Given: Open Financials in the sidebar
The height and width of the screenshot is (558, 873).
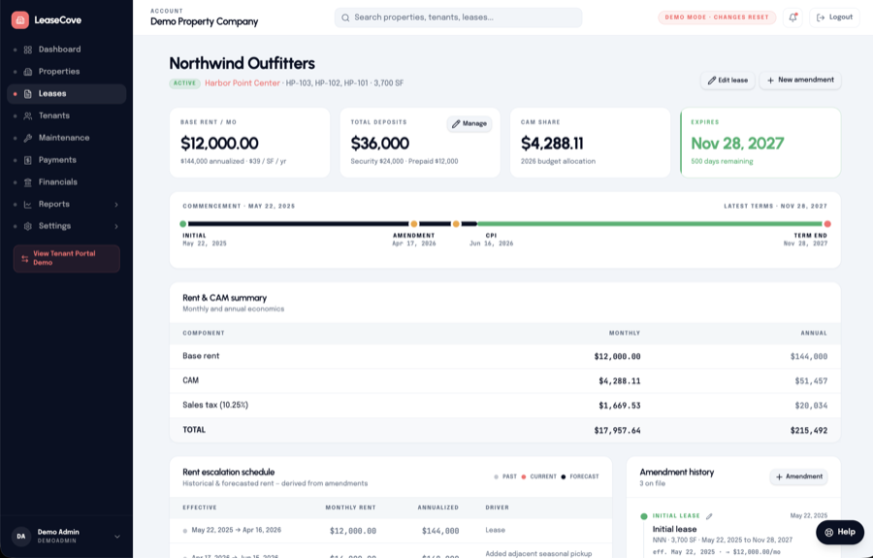Looking at the screenshot, I should [66, 182].
